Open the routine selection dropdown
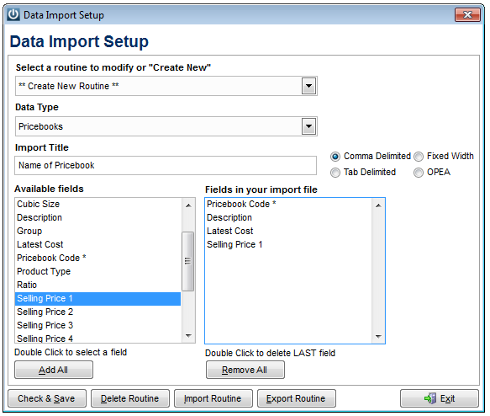Screen dimensions: 490x416 tap(308, 86)
